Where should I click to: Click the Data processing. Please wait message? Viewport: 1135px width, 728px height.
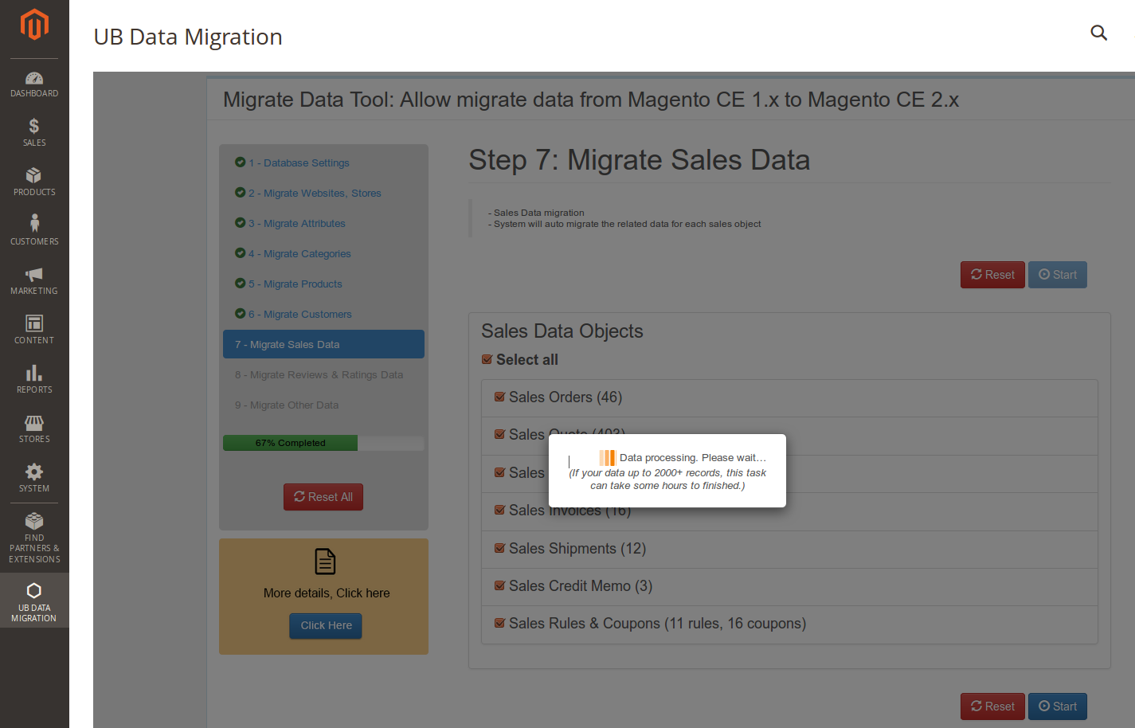click(x=693, y=458)
